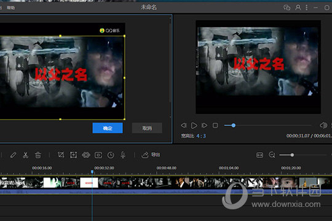The width and height of the screenshot is (332, 221).
Task: Confirm crop with blue OK button
Action: 108,128
